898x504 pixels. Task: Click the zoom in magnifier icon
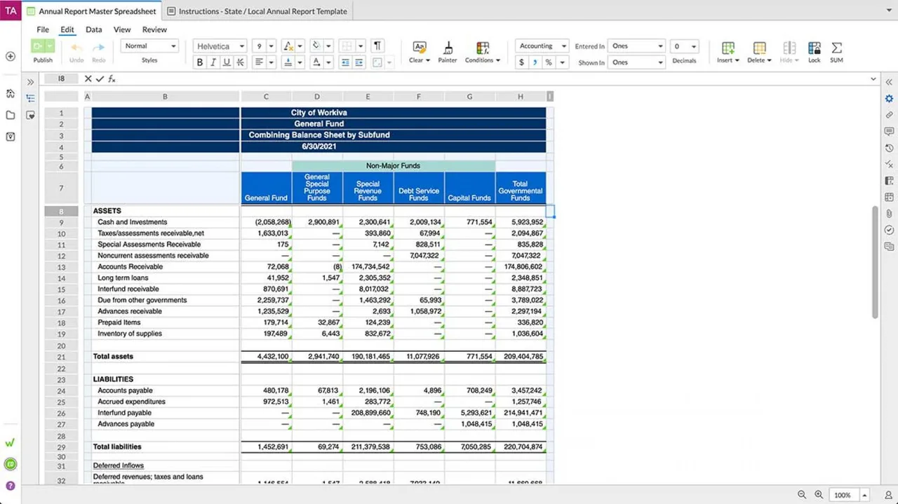[819, 494]
